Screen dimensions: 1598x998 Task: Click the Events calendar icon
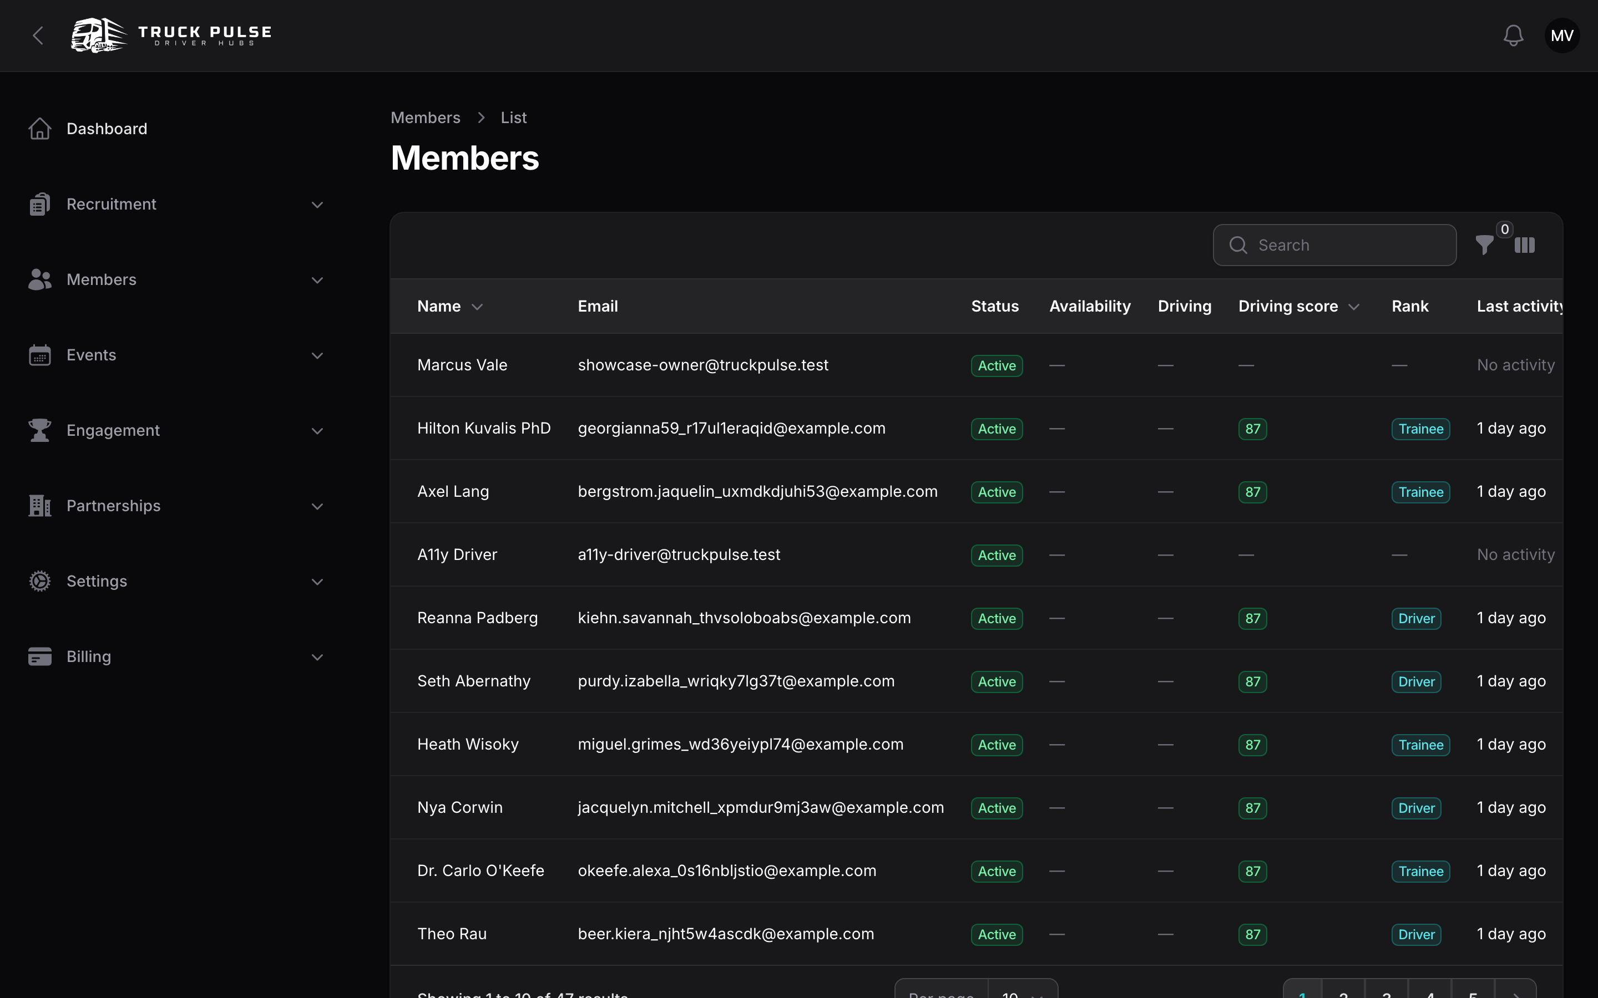39,354
